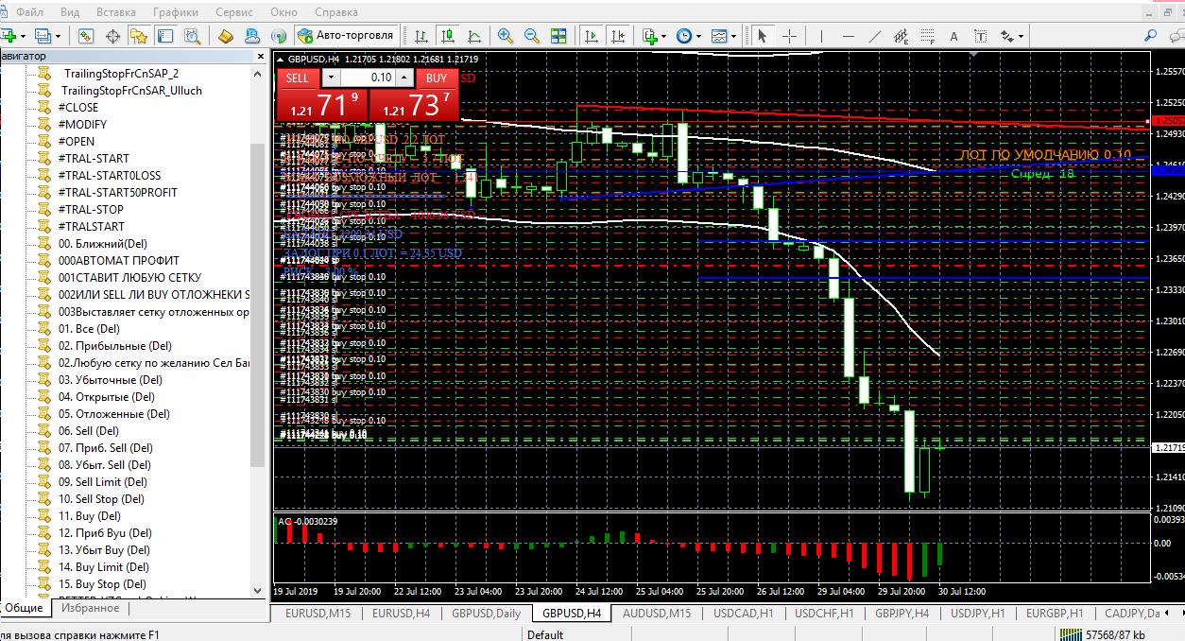
Task: Click the arrows objects icon
Action: click(1007, 36)
